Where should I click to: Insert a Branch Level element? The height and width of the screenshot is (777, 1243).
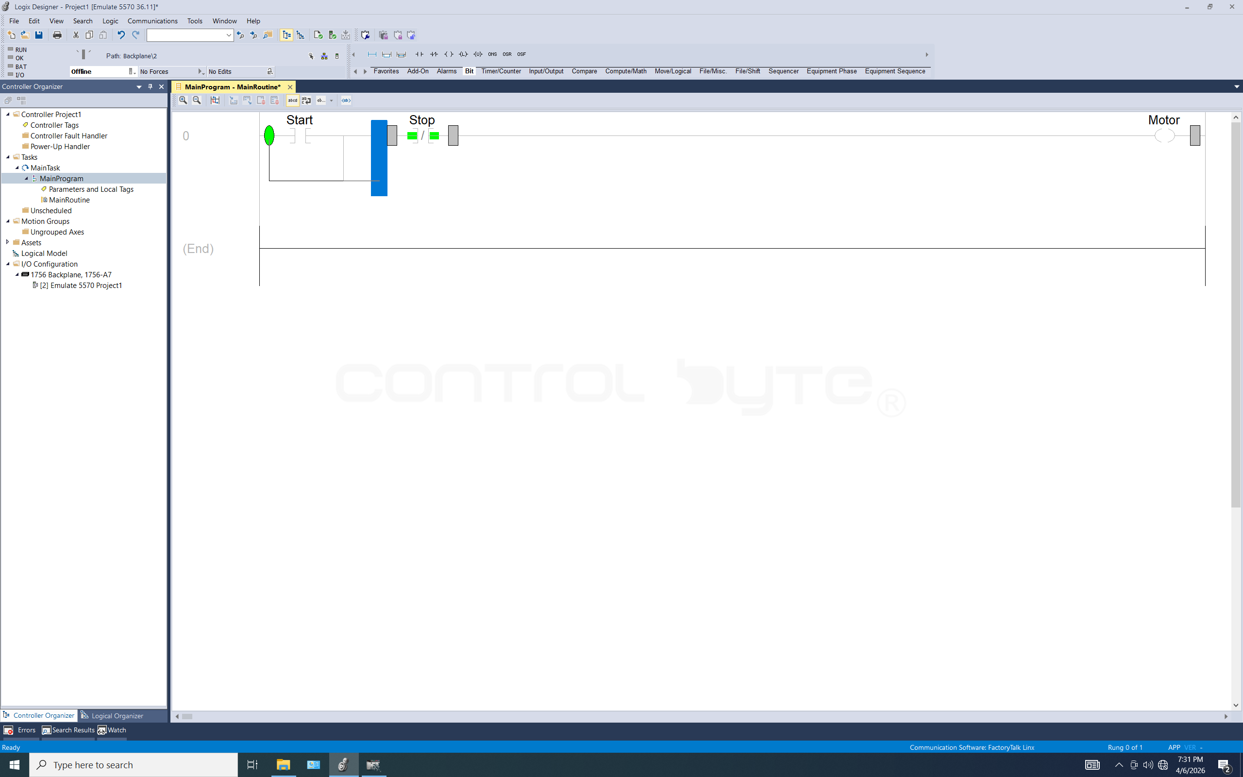401,54
